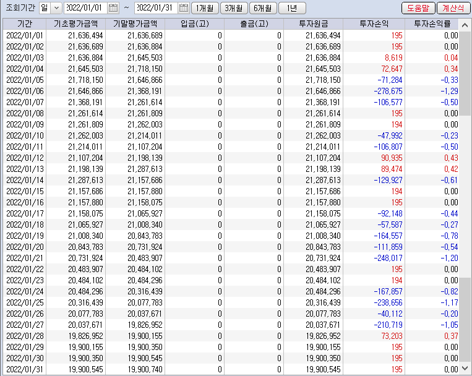Click loss value -47,992
Viewport: 472px width, 376px height.
pyautogui.click(x=390, y=136)
